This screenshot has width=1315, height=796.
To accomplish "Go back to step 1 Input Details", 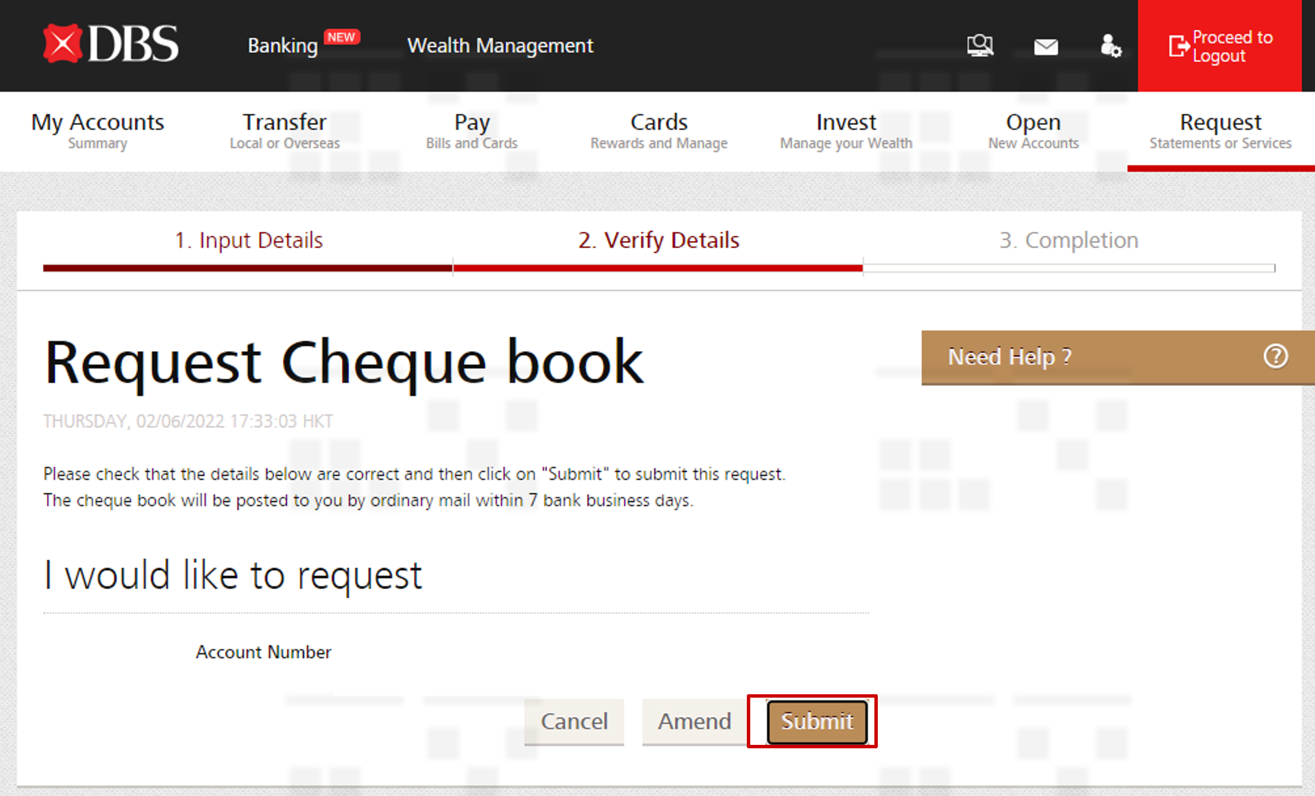I will coord(249,240).
